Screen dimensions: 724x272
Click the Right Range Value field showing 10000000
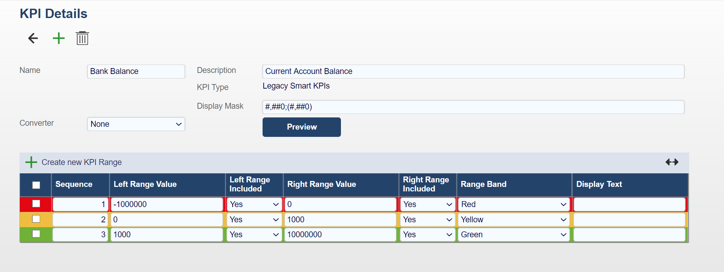(340, 235)
